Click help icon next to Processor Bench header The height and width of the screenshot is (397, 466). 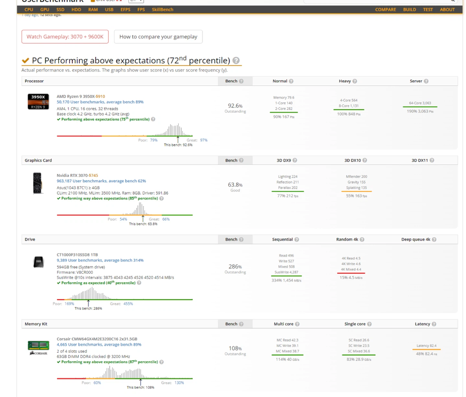point(241,81)
